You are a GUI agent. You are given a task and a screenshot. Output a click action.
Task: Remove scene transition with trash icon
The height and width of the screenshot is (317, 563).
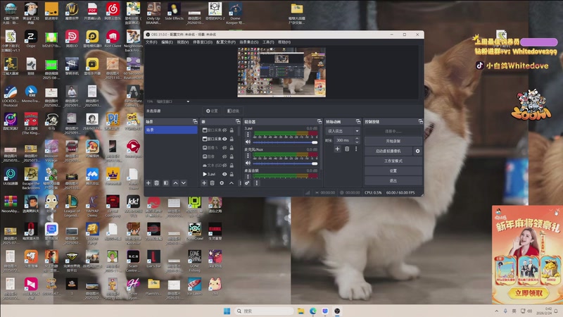(x=347, y=149)
